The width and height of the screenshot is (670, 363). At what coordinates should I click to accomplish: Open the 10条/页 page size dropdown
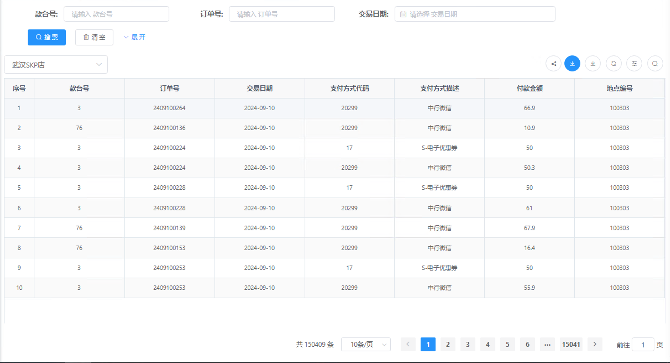(x=365, y=344)
